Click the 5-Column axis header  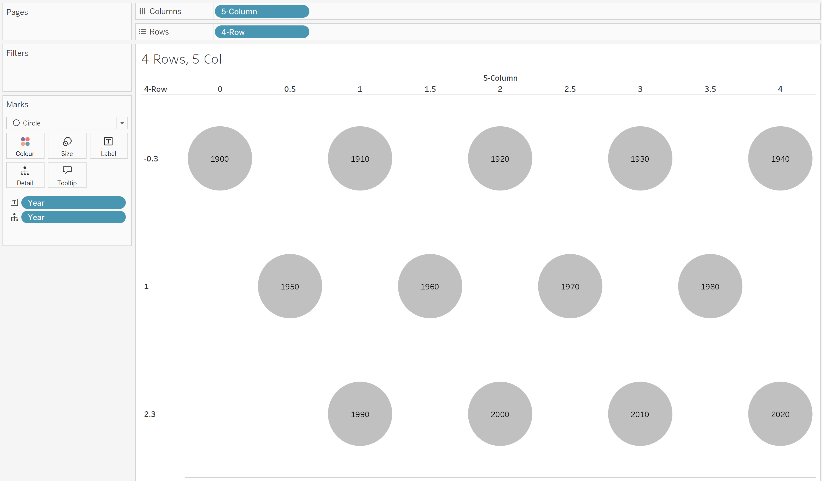coord(500,78)
